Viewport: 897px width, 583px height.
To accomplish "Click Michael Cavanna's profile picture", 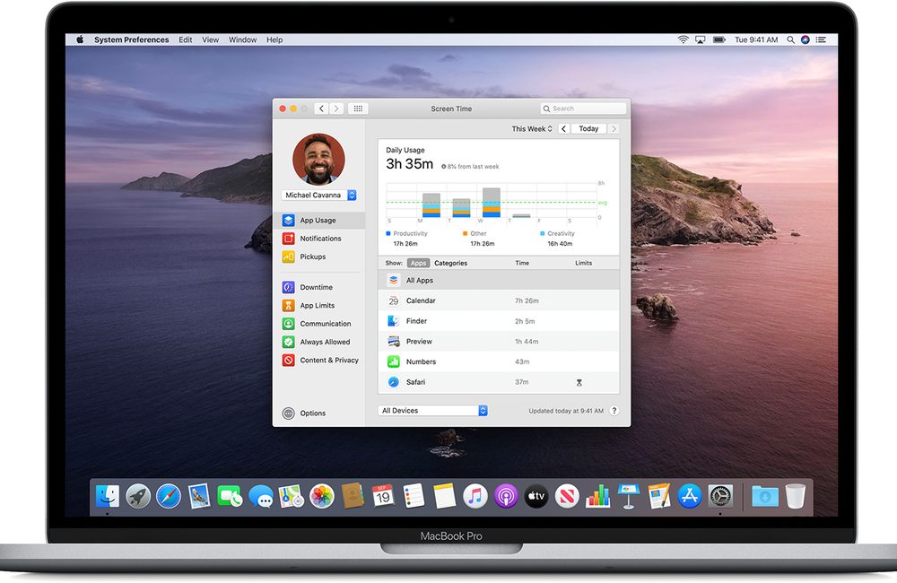I will pyautogui.click(x=318, y=159).
